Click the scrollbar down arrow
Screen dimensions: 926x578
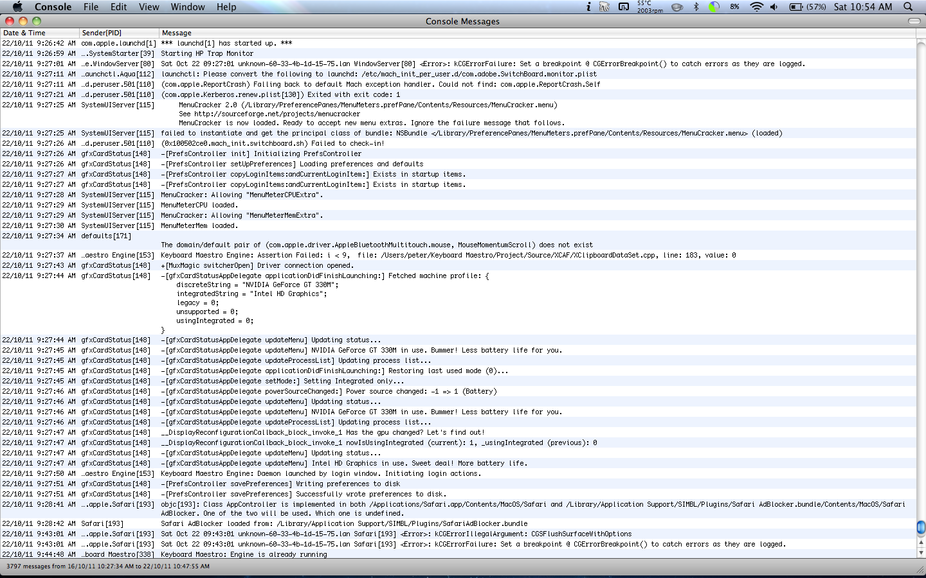click(x=921, y=552)
